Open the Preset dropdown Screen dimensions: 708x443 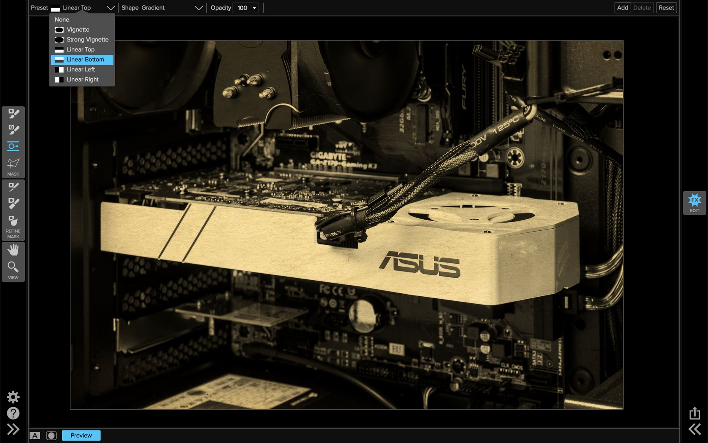point(82,8)
